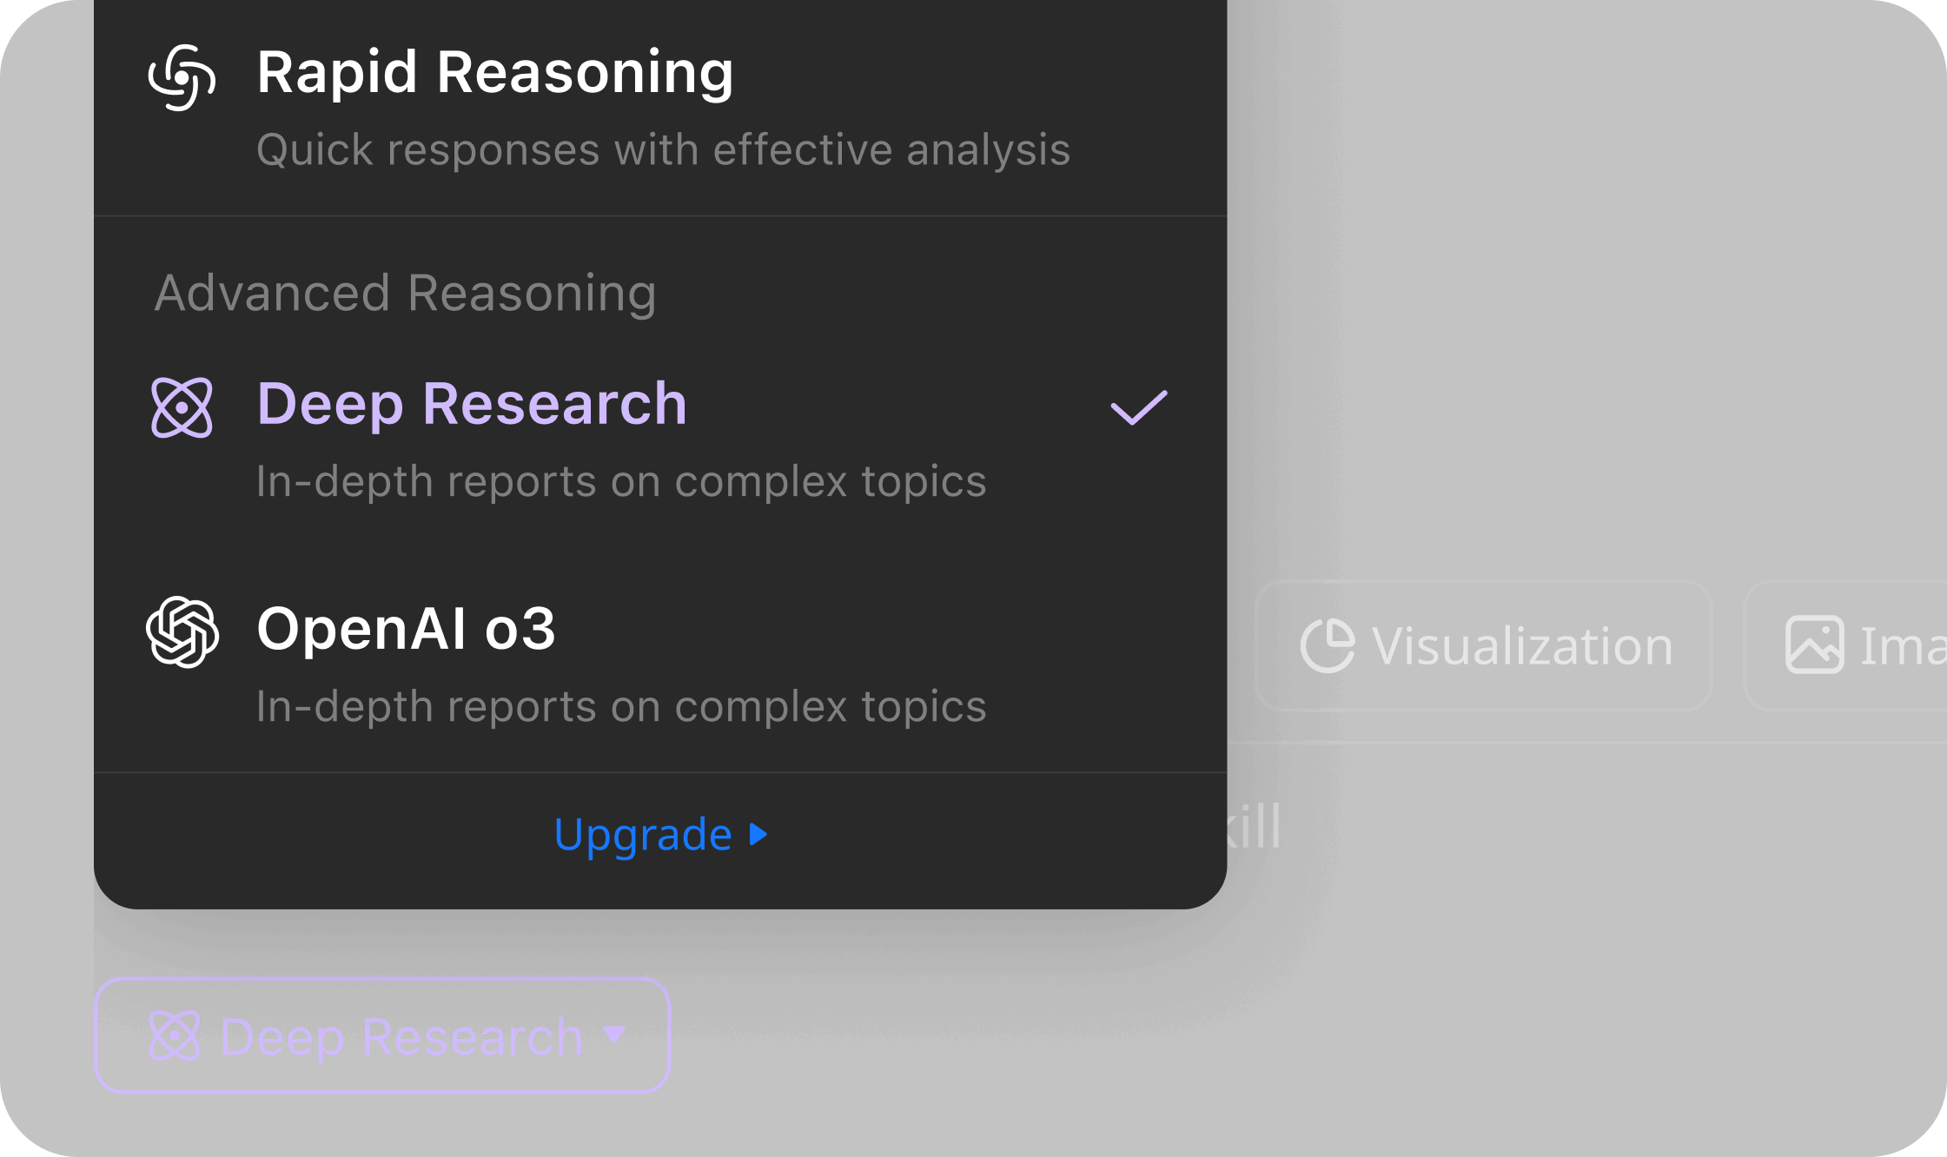Select the Rapid Reasoning option

click(495, 72)
